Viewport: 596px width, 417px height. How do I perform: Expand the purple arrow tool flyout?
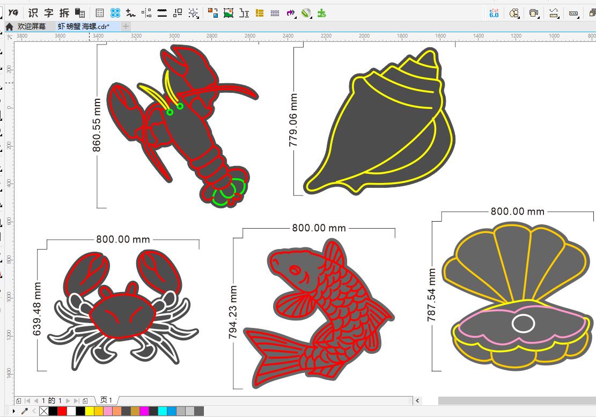291,13
